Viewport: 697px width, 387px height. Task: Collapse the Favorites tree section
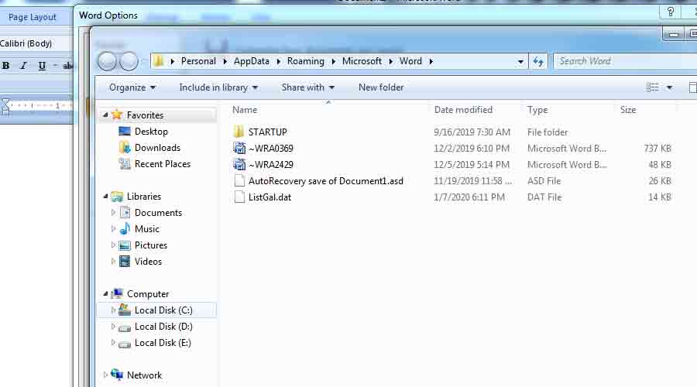(105, 115)
